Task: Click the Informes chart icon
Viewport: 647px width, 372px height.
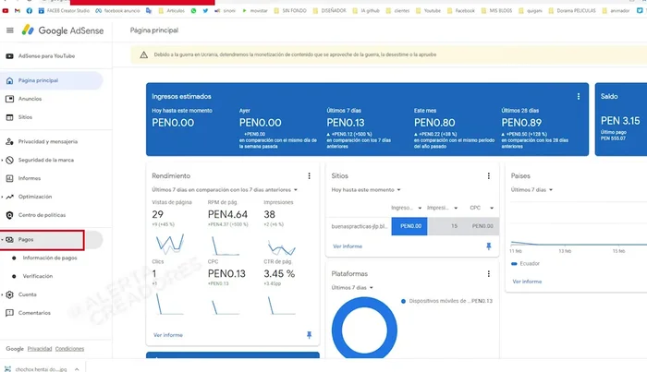Action: (9, 178)
